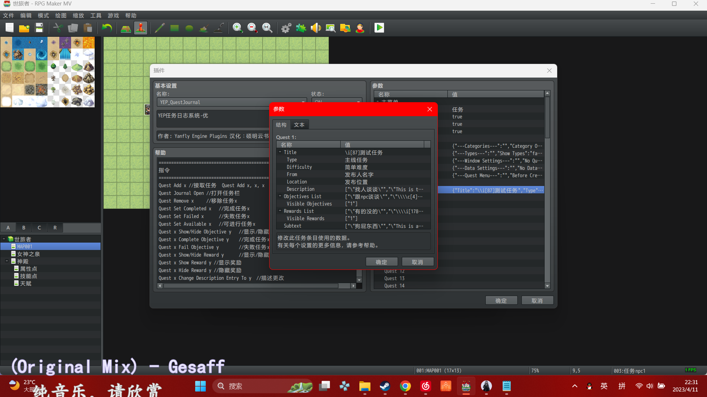Open the 工具 menu
The image size is (707, 397).
tap(96, 15)
